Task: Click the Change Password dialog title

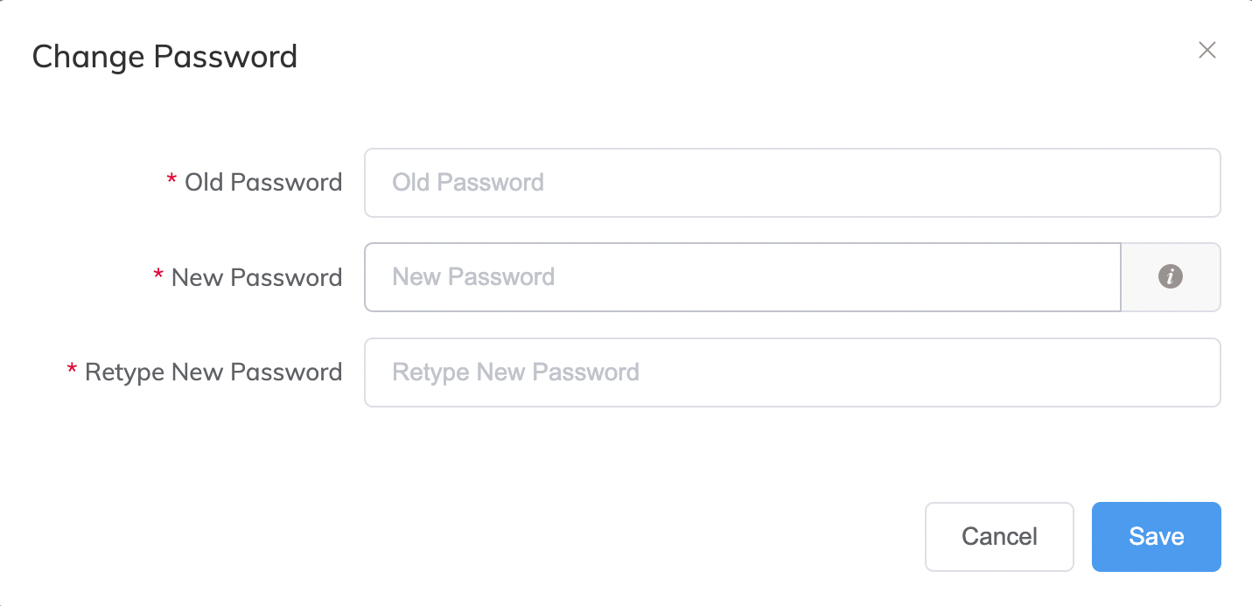Action: [164, 56]
